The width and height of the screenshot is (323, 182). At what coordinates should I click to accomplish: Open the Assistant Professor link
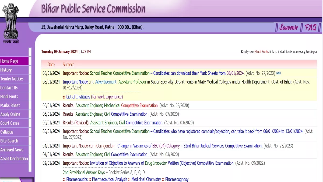click(132, 82)
